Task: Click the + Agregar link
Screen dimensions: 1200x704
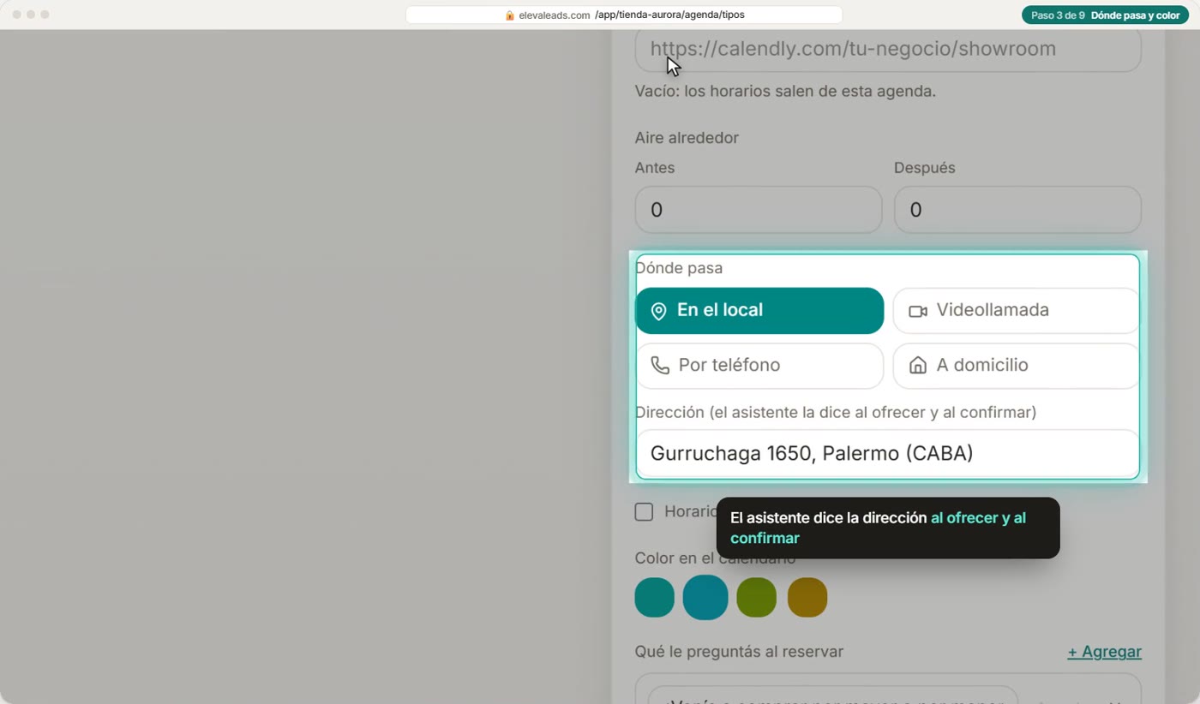Action: tap(1104, 652)
